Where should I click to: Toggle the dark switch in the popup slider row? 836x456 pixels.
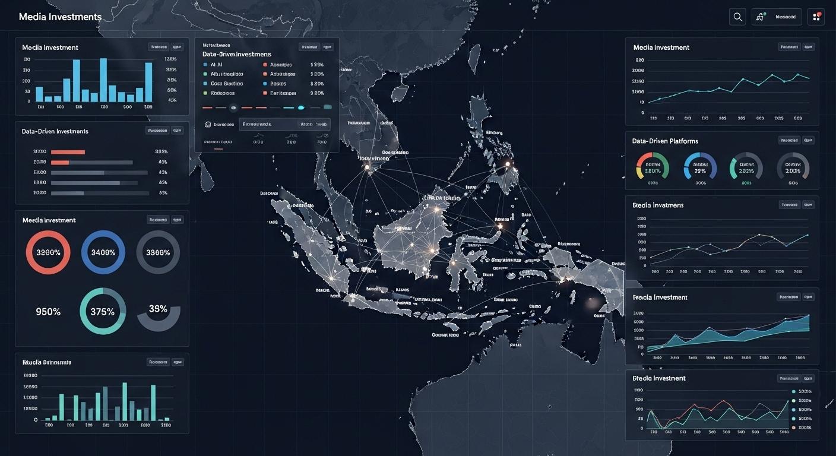tap(233, 107)
